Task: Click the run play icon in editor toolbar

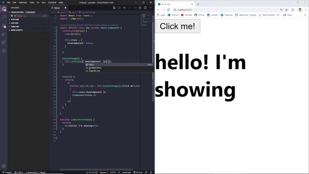Action: point(119,8)
